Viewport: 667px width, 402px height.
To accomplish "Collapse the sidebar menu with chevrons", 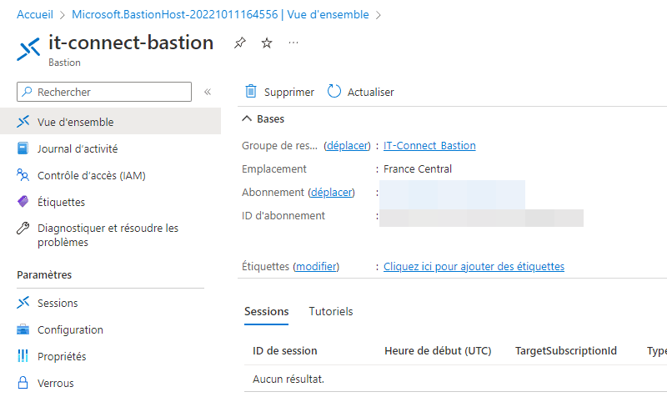I will tap(208, 92).
